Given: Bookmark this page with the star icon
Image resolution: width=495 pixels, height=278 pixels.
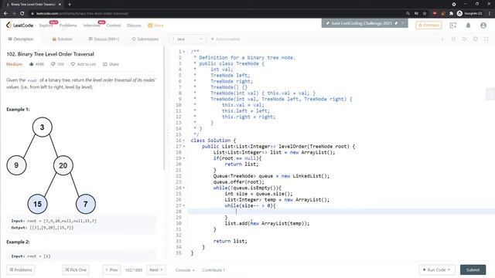Looking at the screenshot, I should (x=425, y=13).
